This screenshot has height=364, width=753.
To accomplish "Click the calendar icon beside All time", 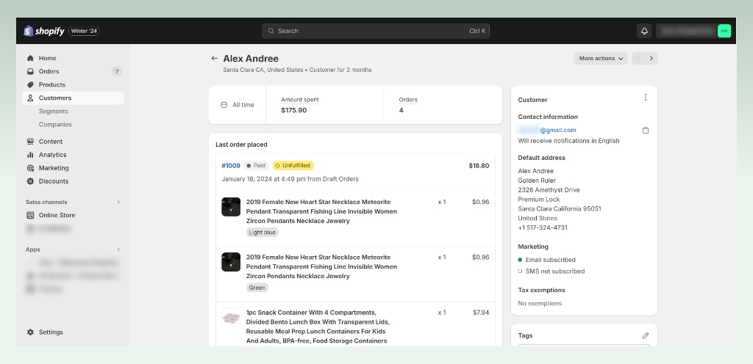I will 224,105.
